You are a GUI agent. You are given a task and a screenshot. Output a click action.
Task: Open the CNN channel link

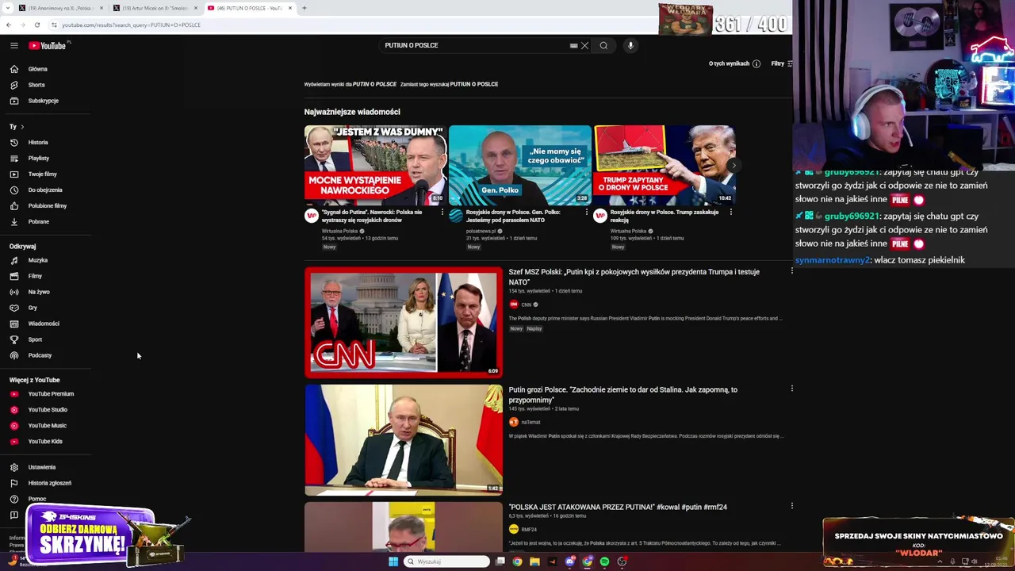pos(526,305)
